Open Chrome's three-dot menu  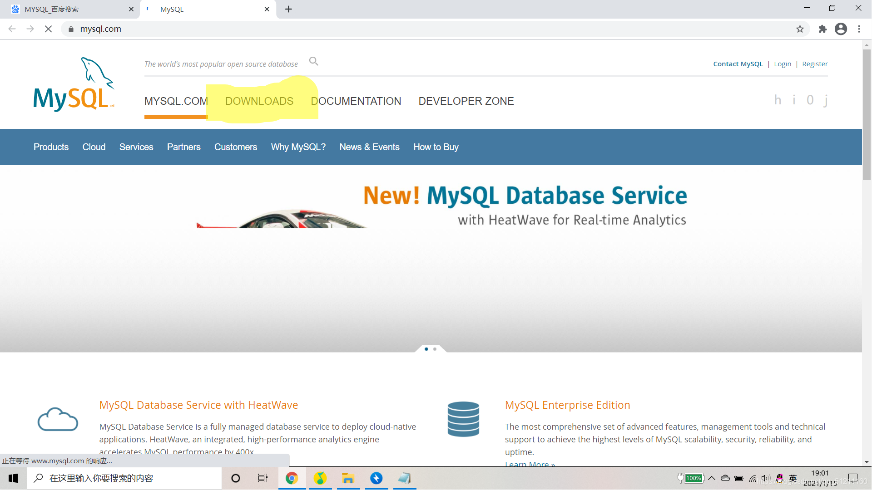tap(859, 29)
